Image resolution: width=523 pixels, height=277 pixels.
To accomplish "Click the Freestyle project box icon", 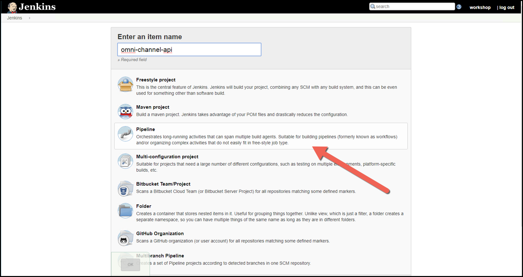I will pyautogui.click(x=125, y=85).
